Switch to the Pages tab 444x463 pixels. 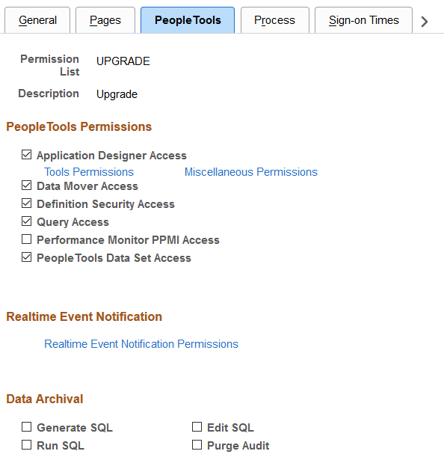pyautogui.click(x=105, y=20)
